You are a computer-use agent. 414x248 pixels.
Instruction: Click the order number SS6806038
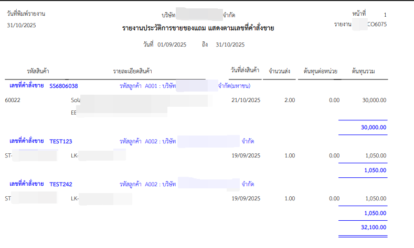click(x=63, y=86)
